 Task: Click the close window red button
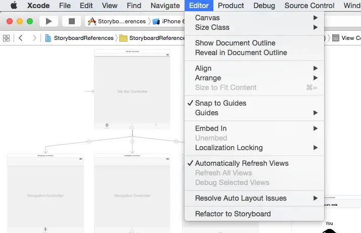click(10, 21)
